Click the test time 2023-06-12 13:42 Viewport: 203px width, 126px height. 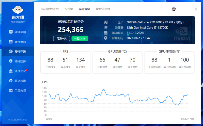[138, 38]
